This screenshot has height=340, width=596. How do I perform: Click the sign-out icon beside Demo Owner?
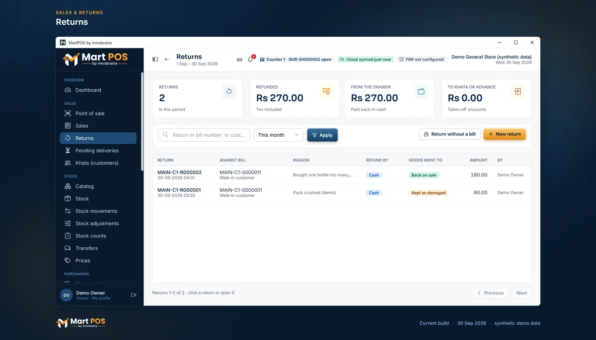pos(134,295)
